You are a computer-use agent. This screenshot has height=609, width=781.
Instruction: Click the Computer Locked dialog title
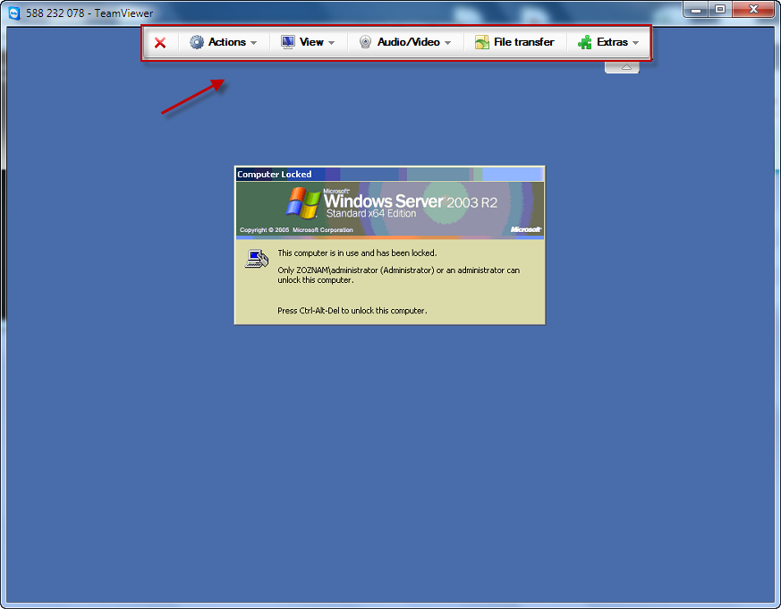[x=275, y=174]
